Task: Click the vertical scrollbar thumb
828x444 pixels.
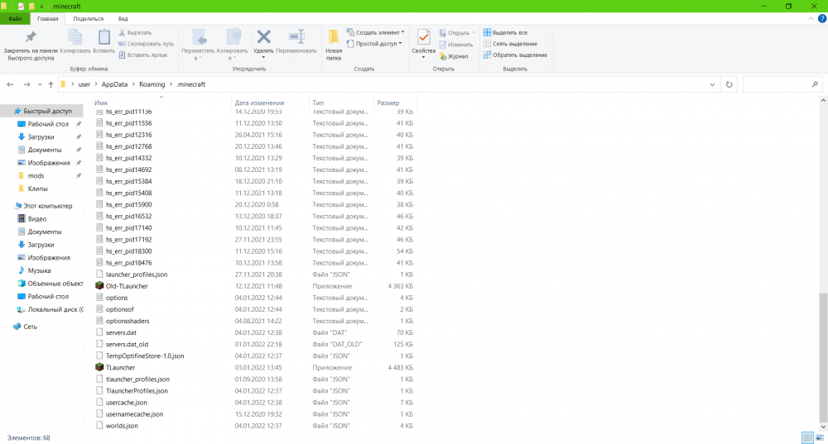Action: click(823, 356)
